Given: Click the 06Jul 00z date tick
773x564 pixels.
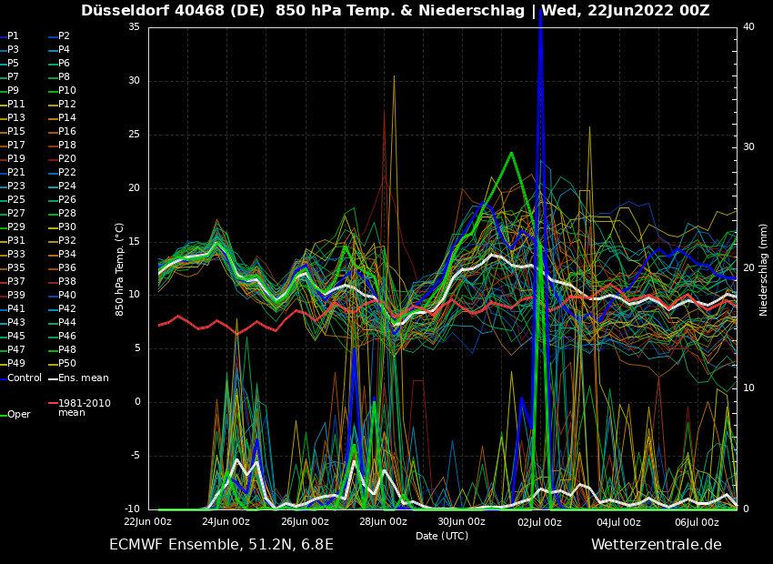Looking at the screenshot, I should [x=697, y=522].
